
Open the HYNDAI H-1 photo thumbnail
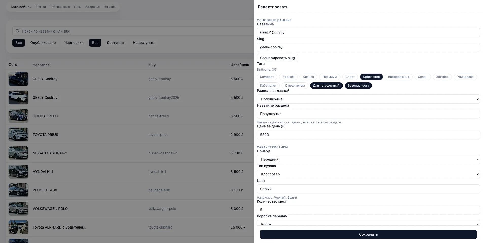tap(19, 172)
